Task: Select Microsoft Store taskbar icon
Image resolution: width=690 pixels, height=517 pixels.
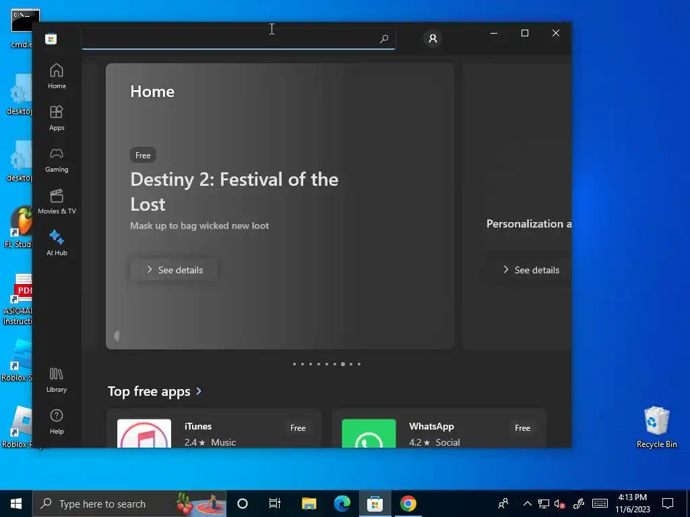Action: tap(375, 504)
